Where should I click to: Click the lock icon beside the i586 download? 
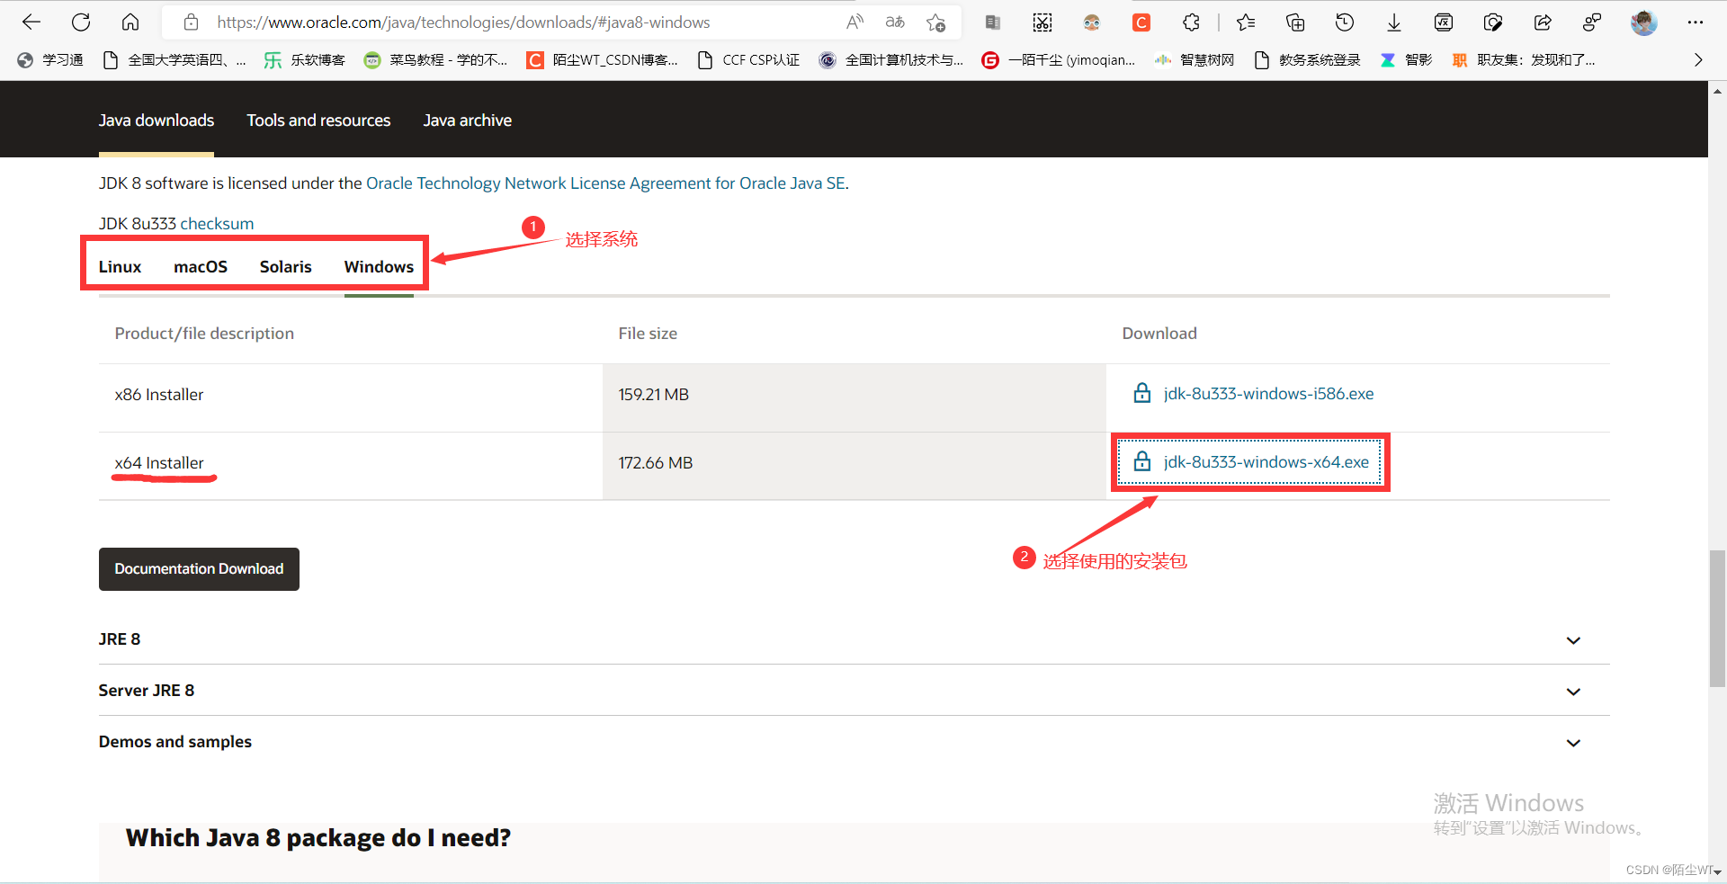click(x=1142, y=393)
